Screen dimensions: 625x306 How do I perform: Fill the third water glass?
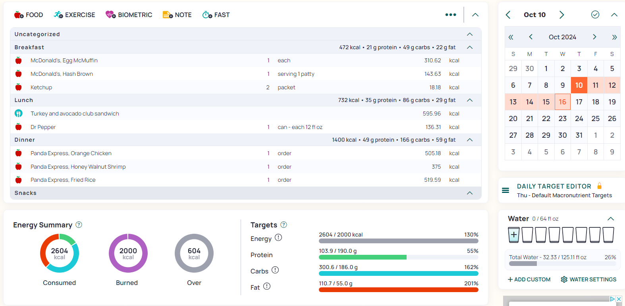pos(541,235)
